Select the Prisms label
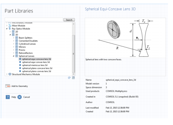173x125 pixels. 22,50
